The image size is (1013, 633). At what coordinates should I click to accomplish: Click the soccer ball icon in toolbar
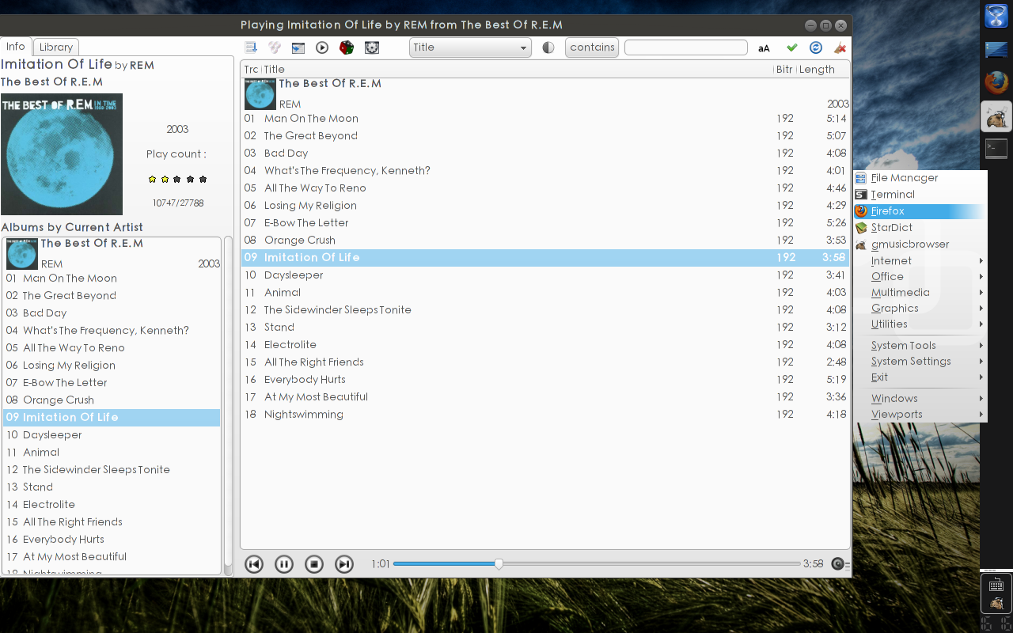[x=371, y=47]
